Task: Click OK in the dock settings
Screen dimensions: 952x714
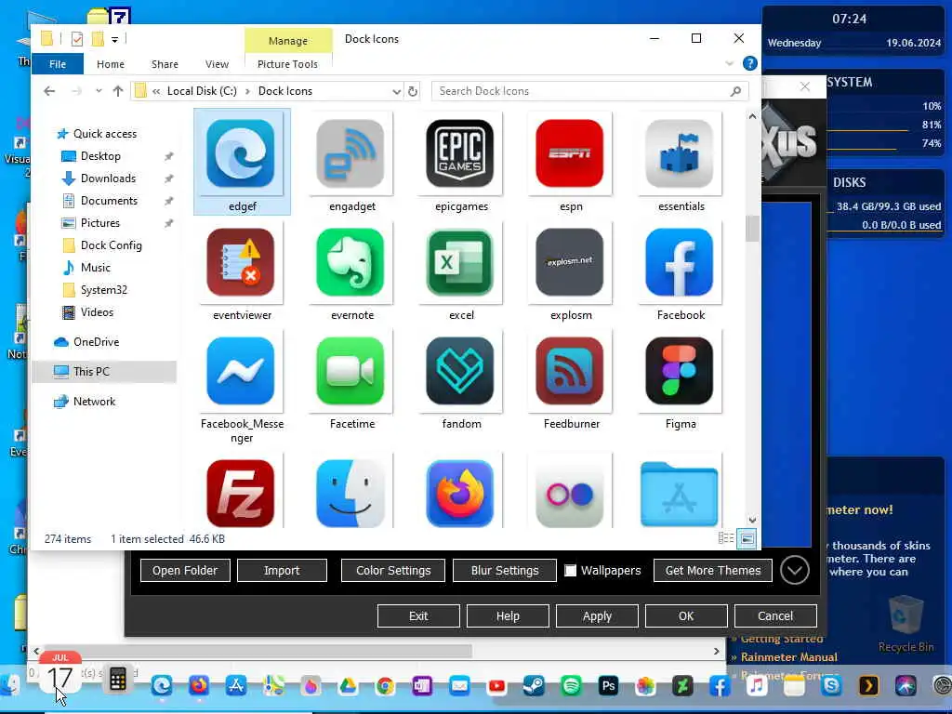Action: 686,616
